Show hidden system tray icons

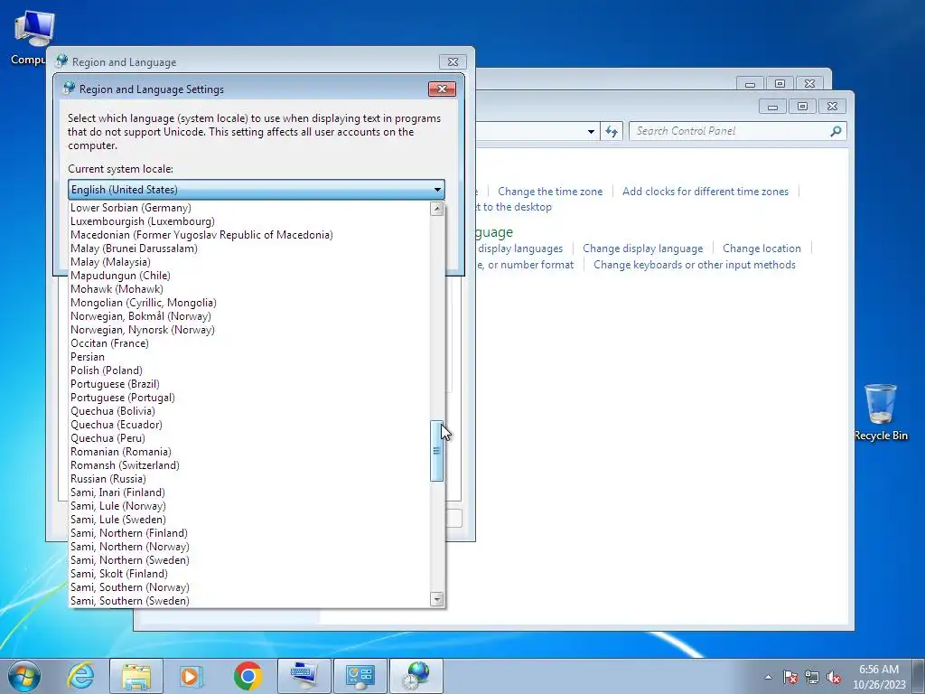coord(768,677)
